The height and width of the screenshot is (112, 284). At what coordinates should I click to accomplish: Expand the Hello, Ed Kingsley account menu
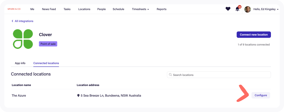click(x=266, y=9)
